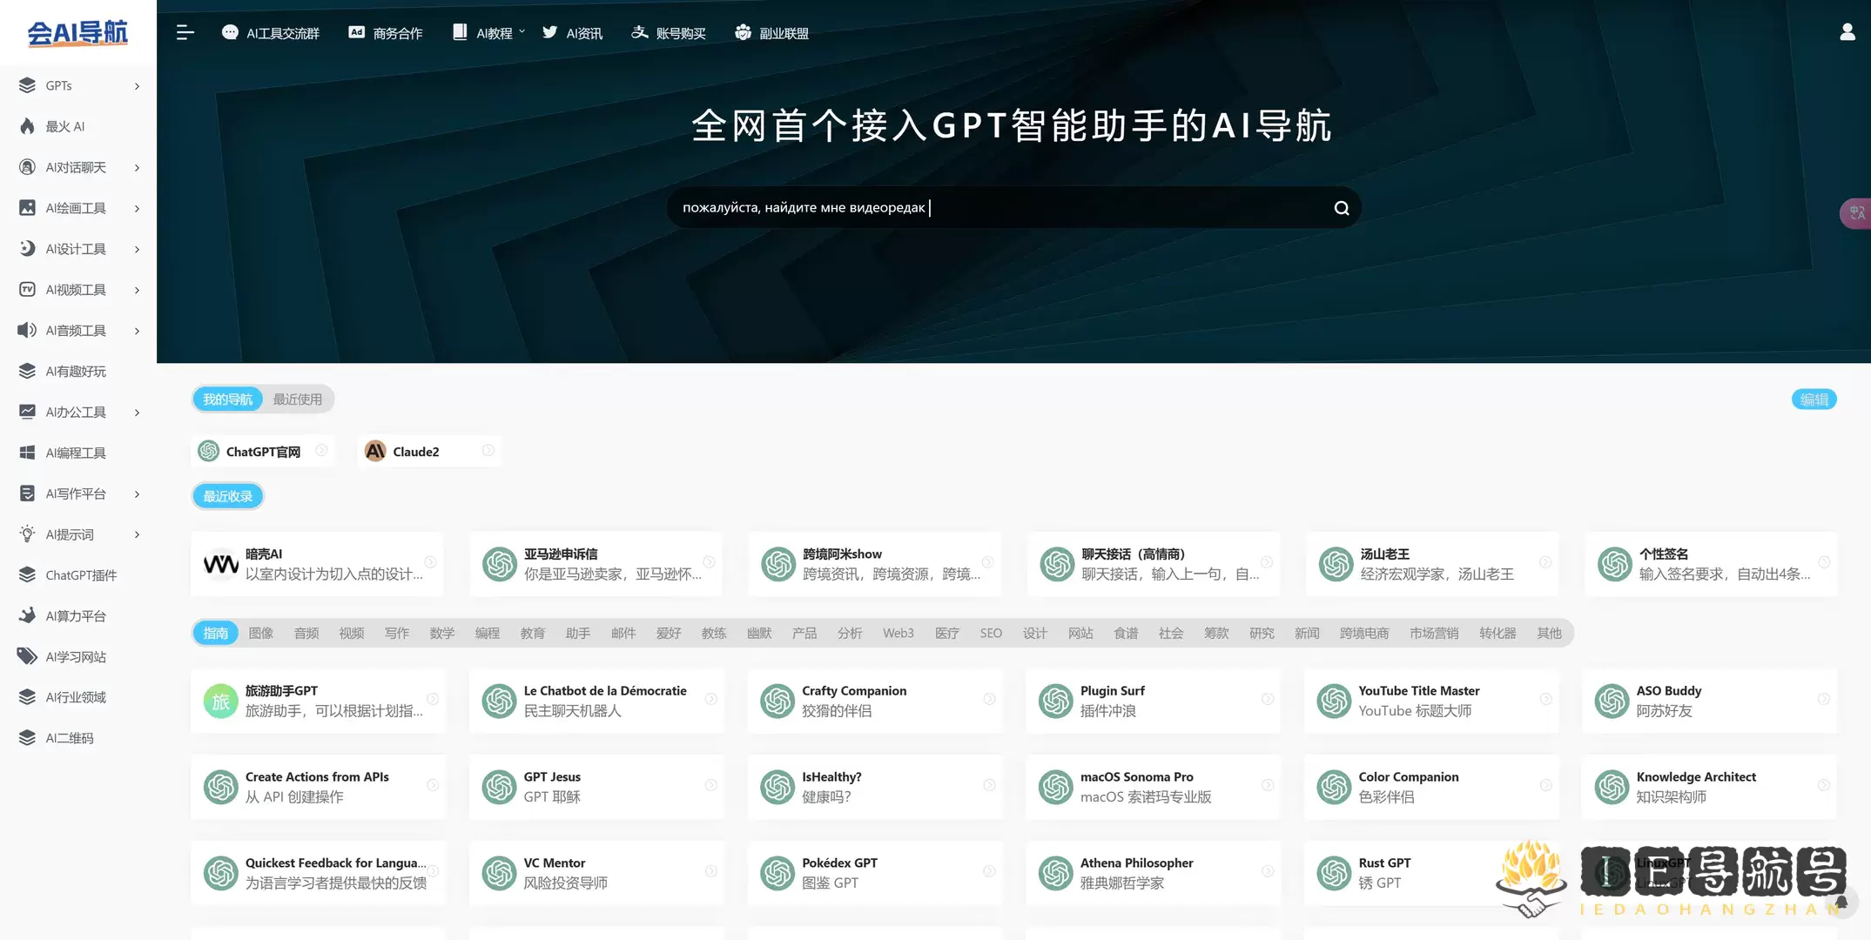Expand the GPTs sidebar category chevron
Viewport: 1871px width, 940px height.
point(137,85)
